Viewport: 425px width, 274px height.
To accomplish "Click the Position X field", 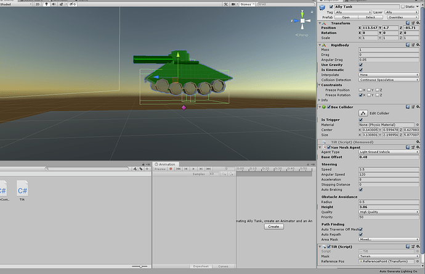I will [370, 28].
